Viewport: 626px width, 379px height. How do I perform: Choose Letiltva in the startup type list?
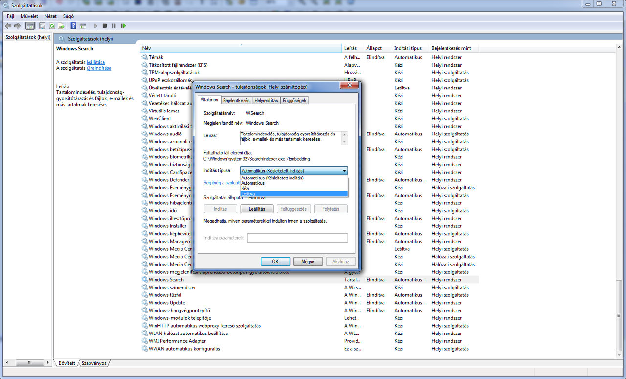click(294, 194)
